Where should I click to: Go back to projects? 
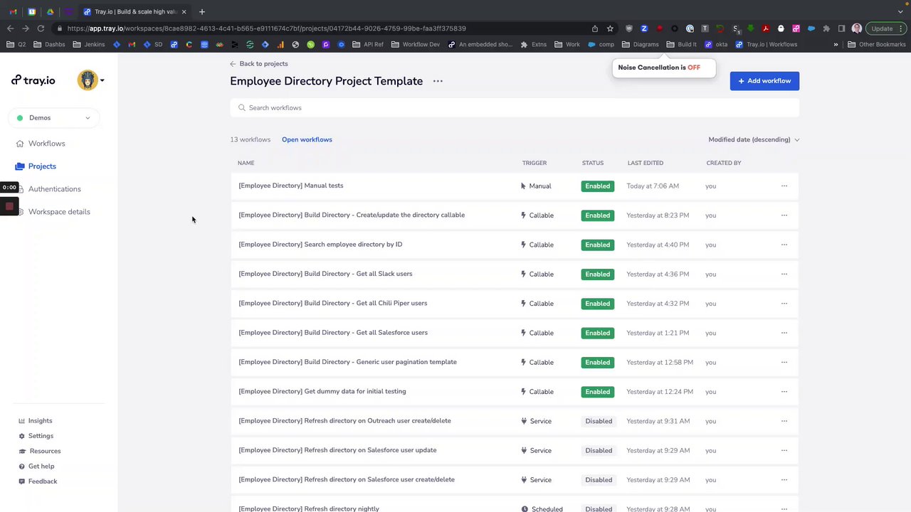tap(259, 64)
